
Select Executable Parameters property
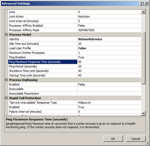coord(43,94)
